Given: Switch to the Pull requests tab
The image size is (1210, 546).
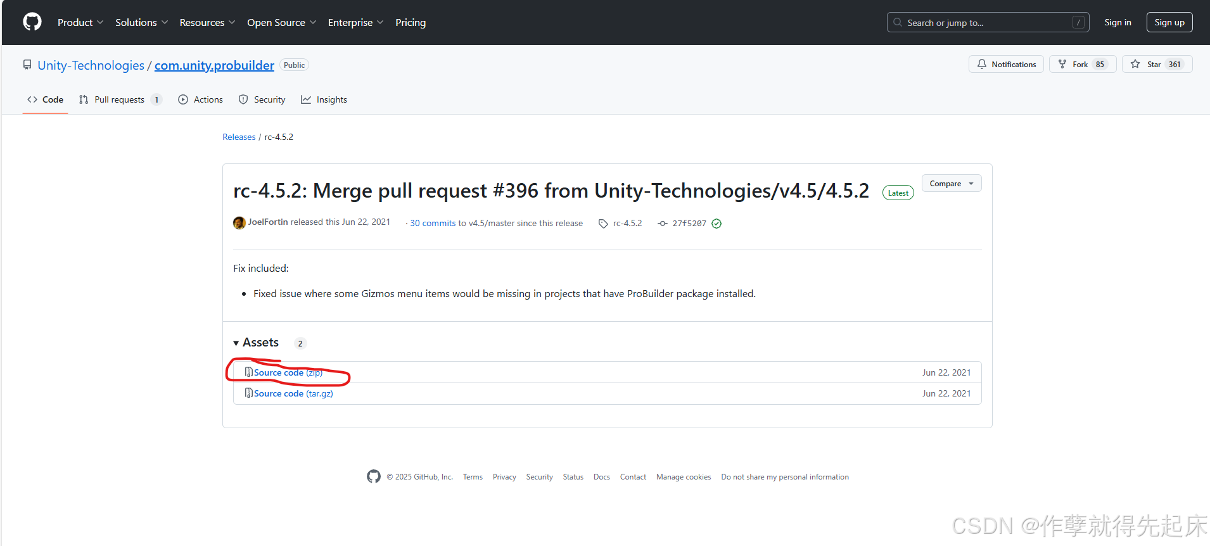Looking at the screenshot, I should tap(120, 99).
